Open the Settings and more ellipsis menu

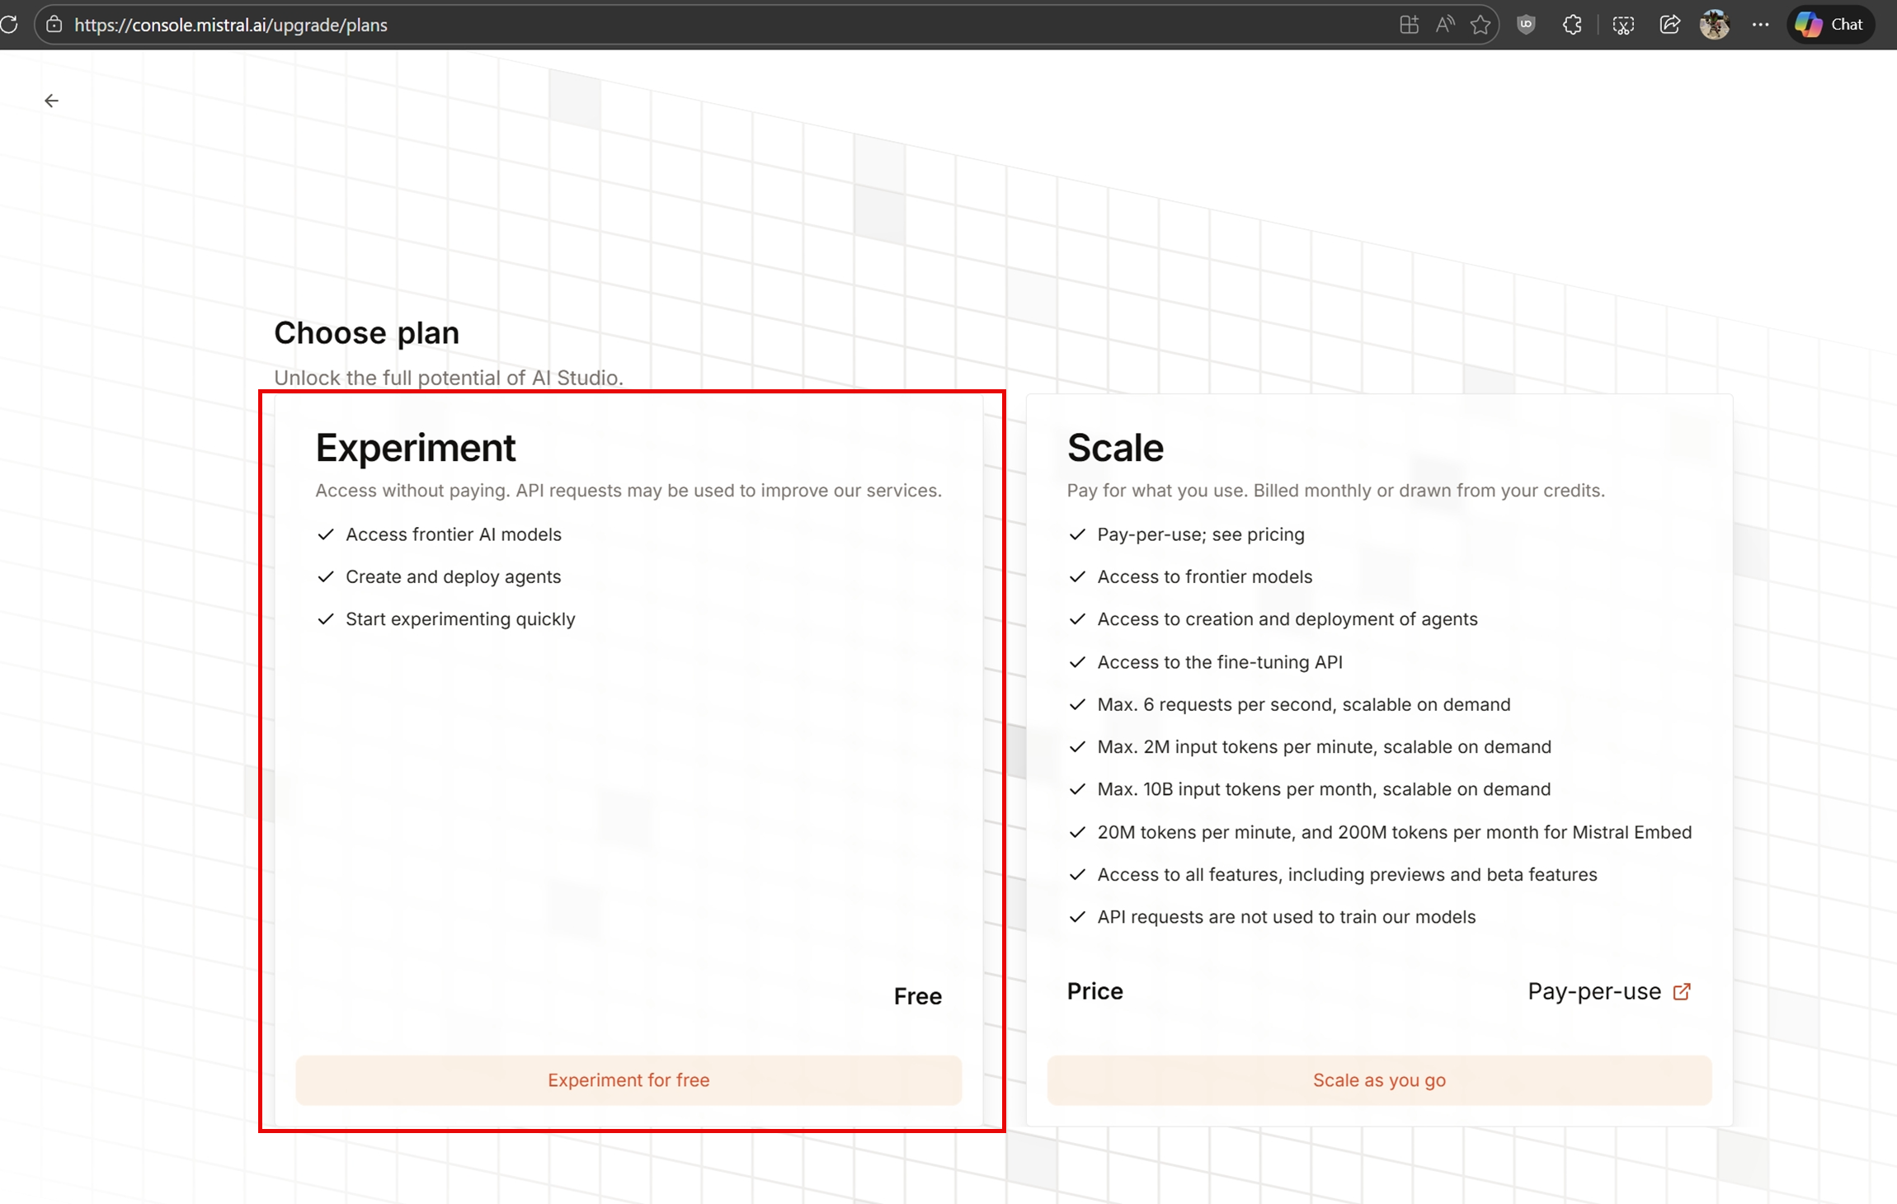[1760, 25]
